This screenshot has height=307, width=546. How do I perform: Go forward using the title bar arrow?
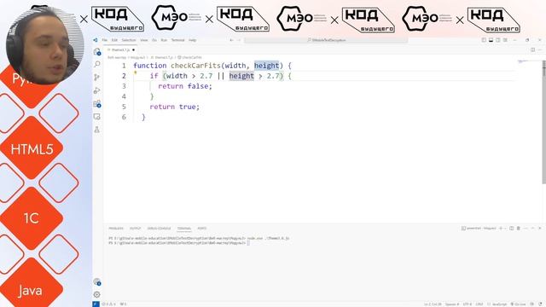(239, 40)
